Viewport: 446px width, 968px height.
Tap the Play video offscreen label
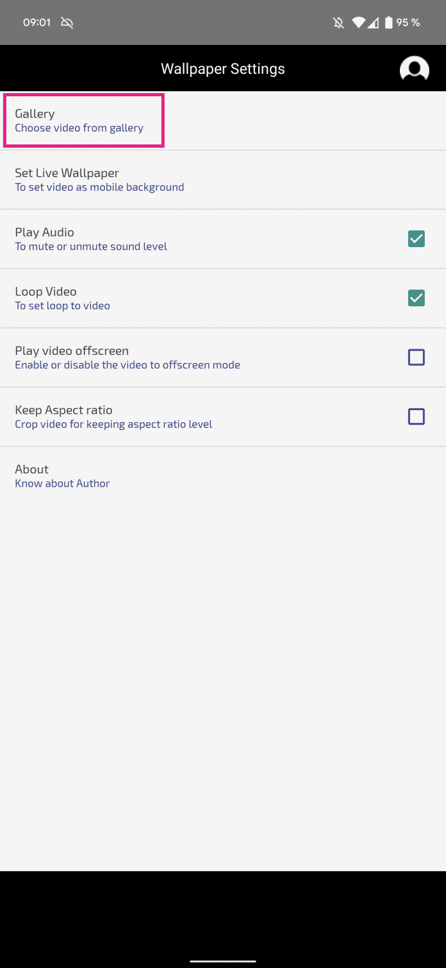[72, 350]
